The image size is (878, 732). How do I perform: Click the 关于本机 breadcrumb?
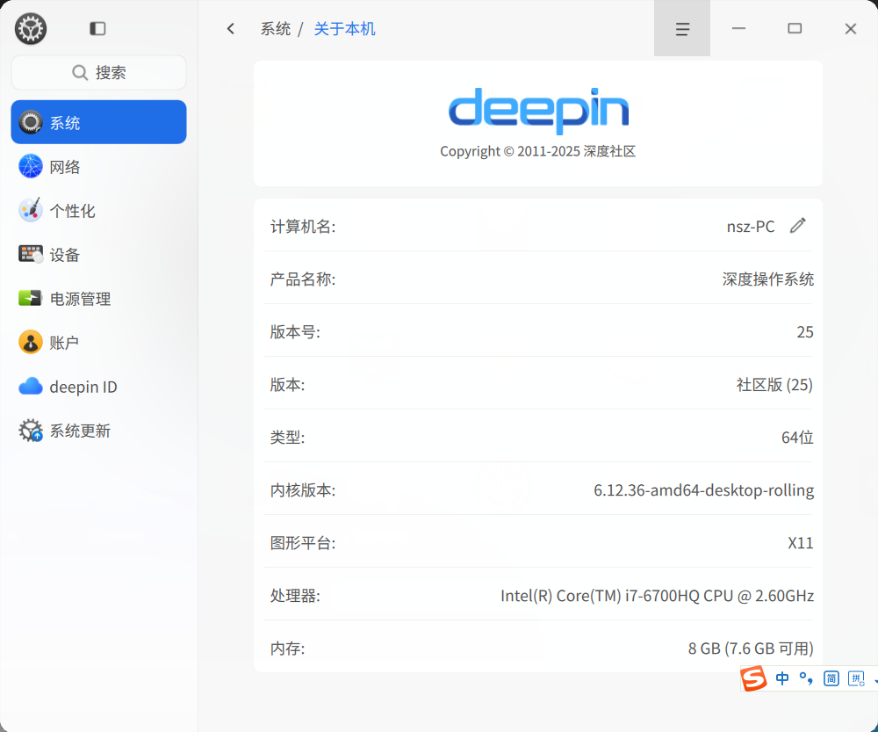coord(344,29)
